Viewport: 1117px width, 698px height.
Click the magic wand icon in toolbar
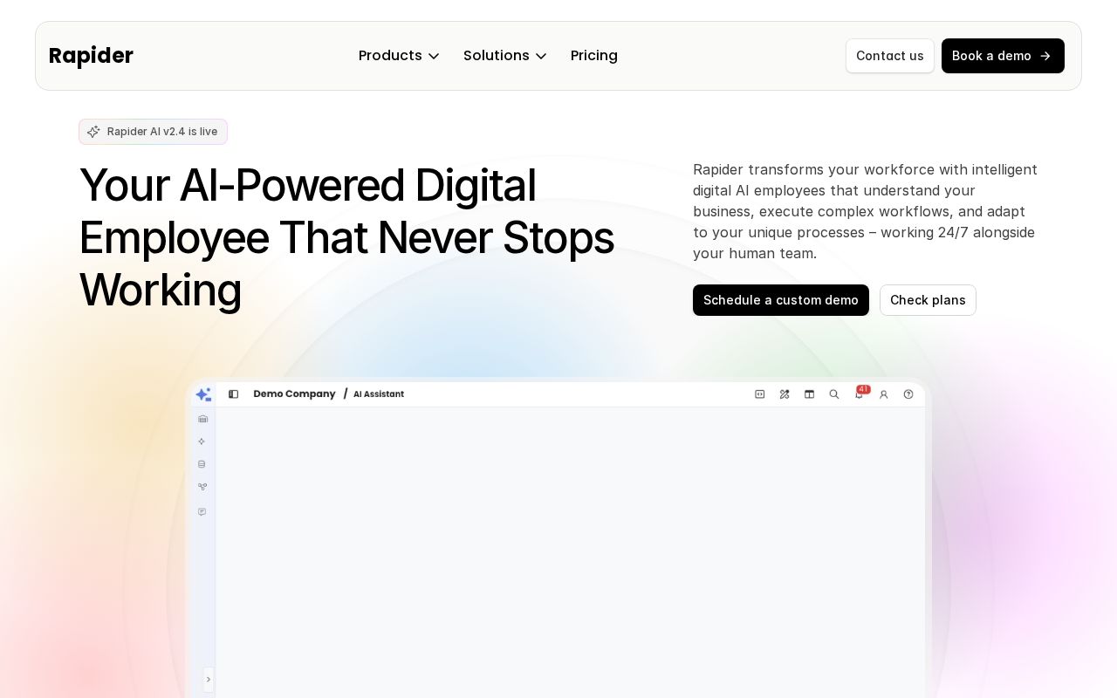[785, 394]
